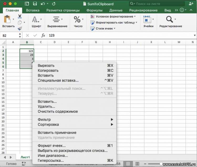Click the Redo arrow icon
Screen dimensions: 197x167
[x=54, y=4]
